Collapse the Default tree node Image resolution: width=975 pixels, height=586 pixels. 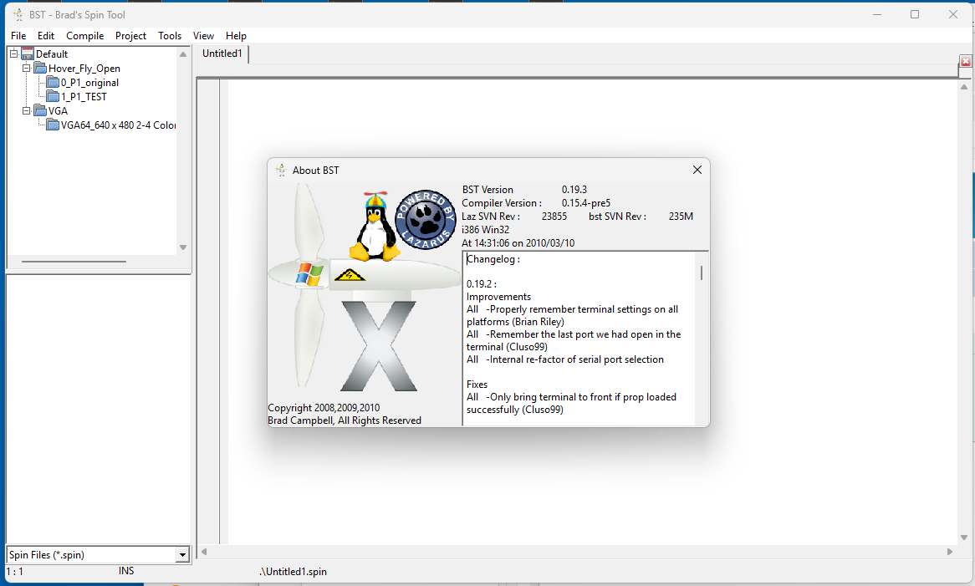pos(13,54)
